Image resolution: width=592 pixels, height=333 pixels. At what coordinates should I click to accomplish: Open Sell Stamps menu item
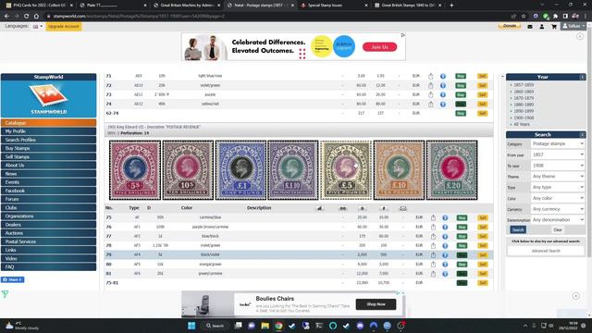[49, 157]
